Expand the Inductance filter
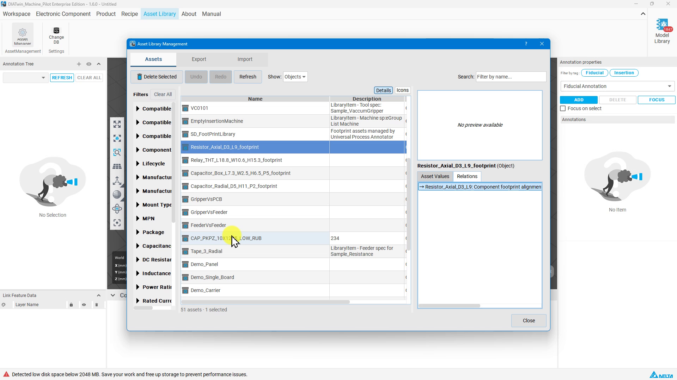 (138, 273)
